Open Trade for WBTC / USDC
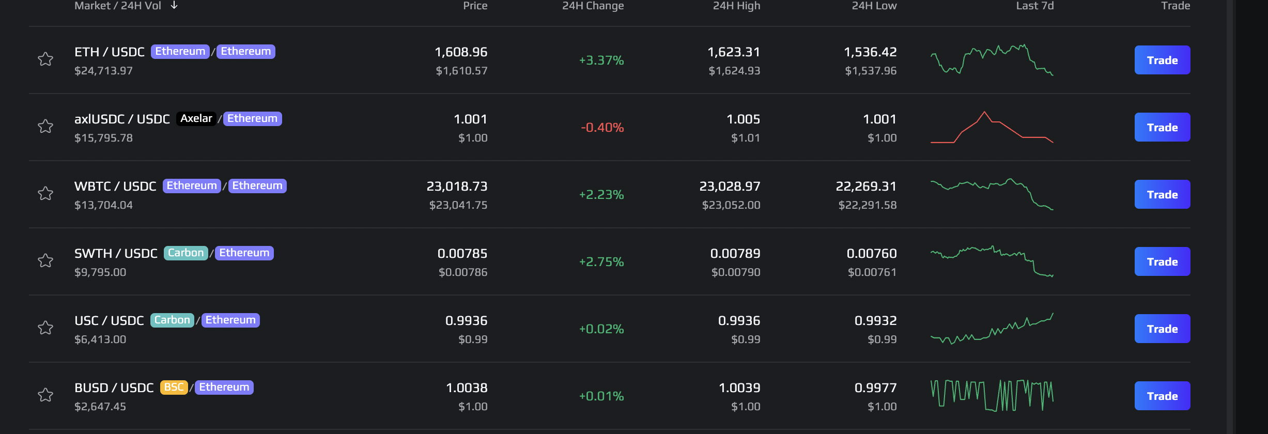The width and height of the screenshot is (1268, 434). coord(1162,194)
